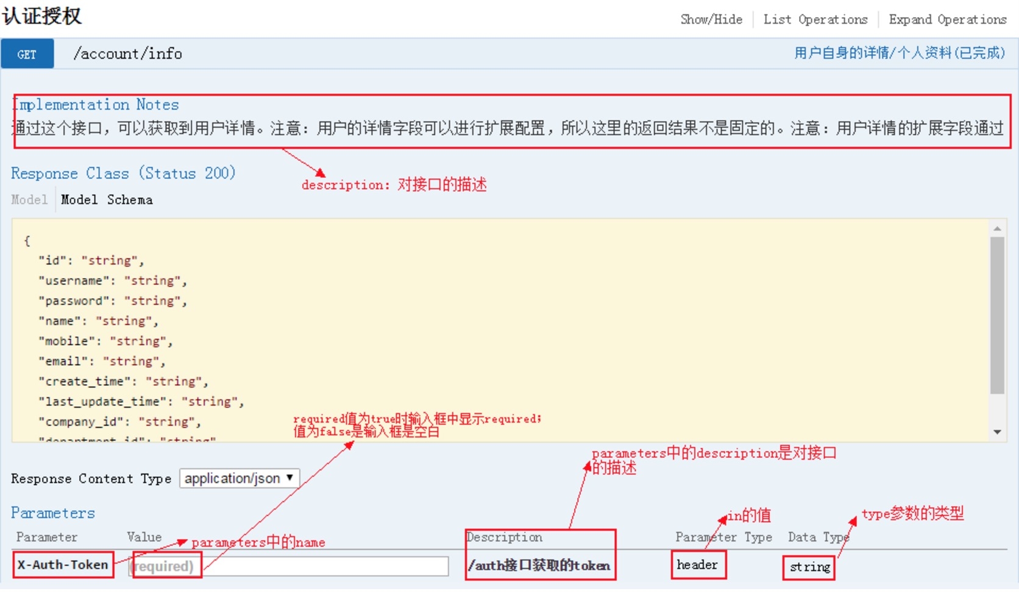Click the Response Class (Status 200) heading
The width and height of the screenshot is (1019, 594).
(x=123, y=173)
